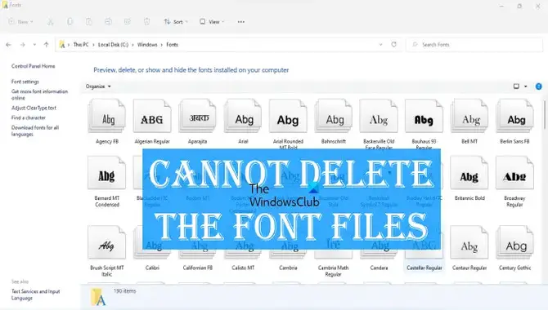Open Font settings link

(x=25, y=82)
